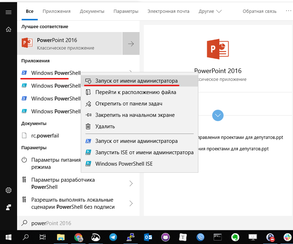This screenshot has height=244, width=293.
Task: Open the monitor icon app in taskbar
Action: pyautogui.click(x=252, y=237)
